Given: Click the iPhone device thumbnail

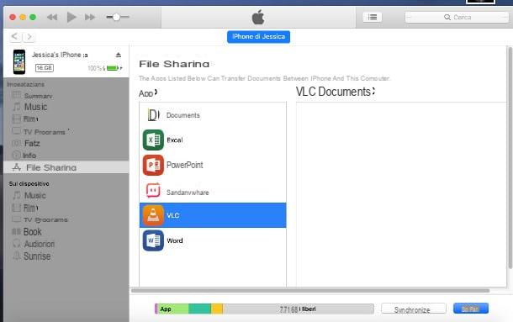Looking at the screenshot, I should pos(19,61).
